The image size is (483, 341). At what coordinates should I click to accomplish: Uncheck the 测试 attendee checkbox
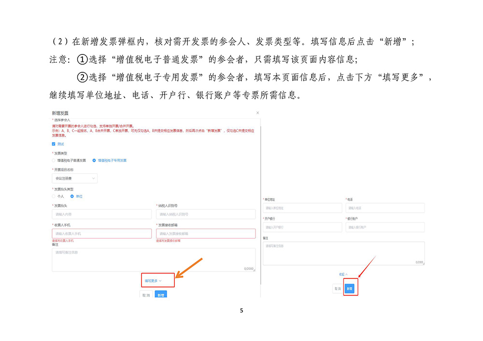pos(54,144)
